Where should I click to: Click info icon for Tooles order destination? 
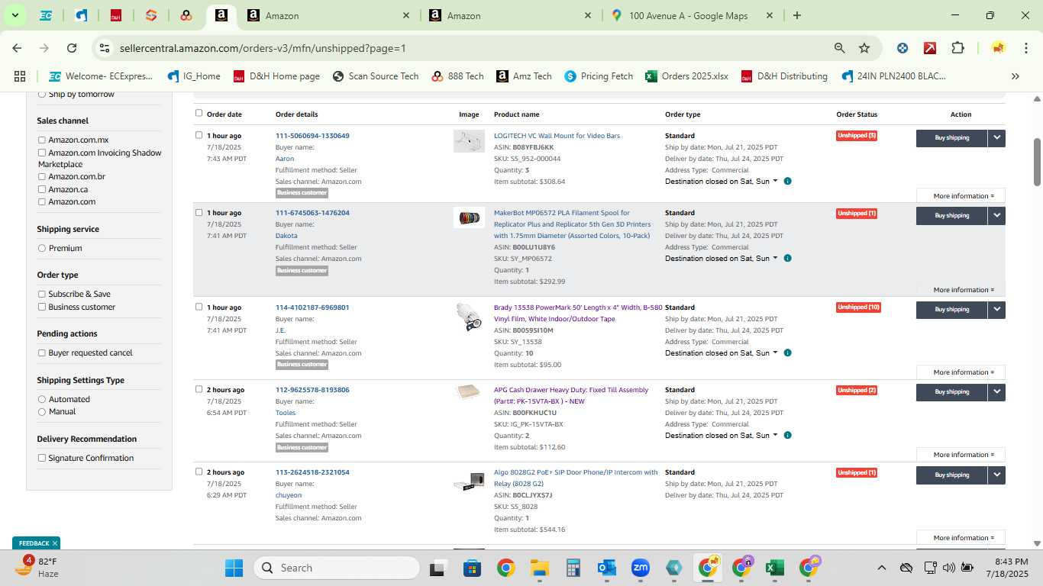tap(787, 435)
